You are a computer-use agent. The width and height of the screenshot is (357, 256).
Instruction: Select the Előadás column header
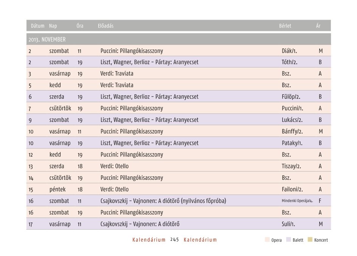[106, 26]
